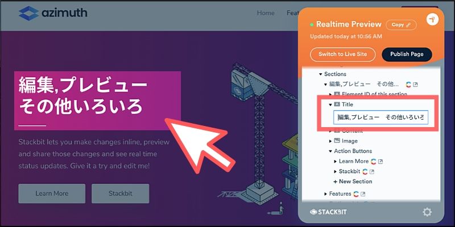Copy the Realtime Preview link
The width and height of the screenshot is (455, 227).
point(401,25)
